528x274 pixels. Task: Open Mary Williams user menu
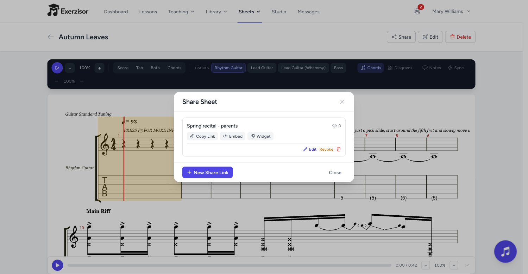tap(451, 12)
